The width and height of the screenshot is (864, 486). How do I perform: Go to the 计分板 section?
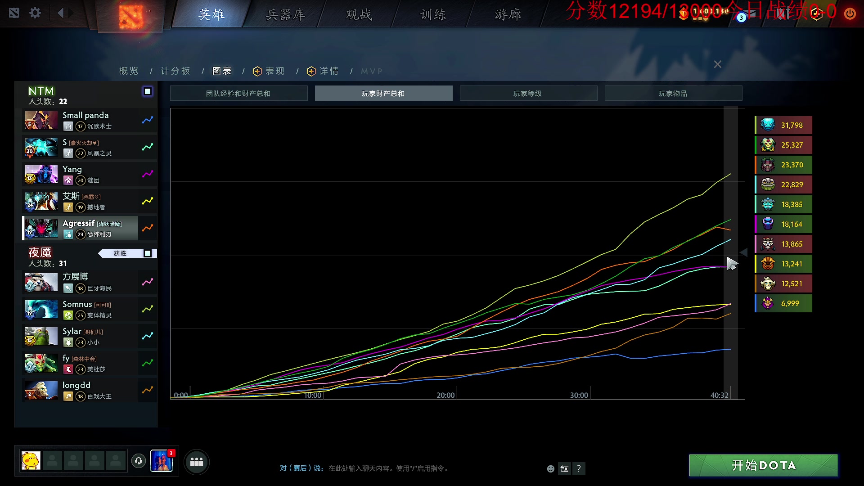click(x=175, y=71)
